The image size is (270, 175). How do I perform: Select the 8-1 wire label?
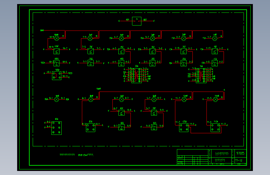click(98, 124)
